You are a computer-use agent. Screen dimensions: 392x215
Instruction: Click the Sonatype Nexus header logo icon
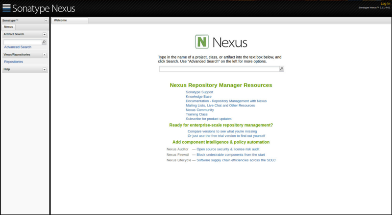click(6, 8)
